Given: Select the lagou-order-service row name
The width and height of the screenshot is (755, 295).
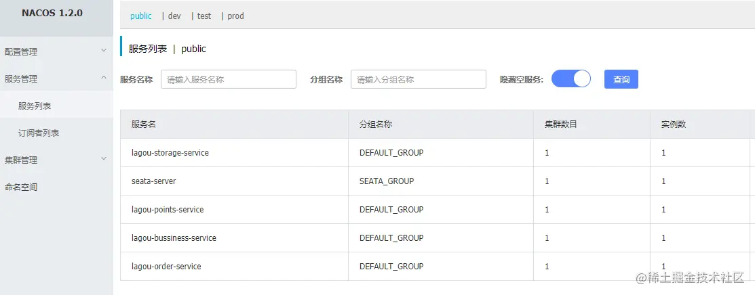Looking at the screenshot, I should (166, 266).
